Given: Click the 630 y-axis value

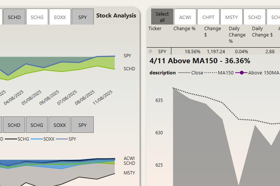Looking at the screenshot, I should [159, 132].
